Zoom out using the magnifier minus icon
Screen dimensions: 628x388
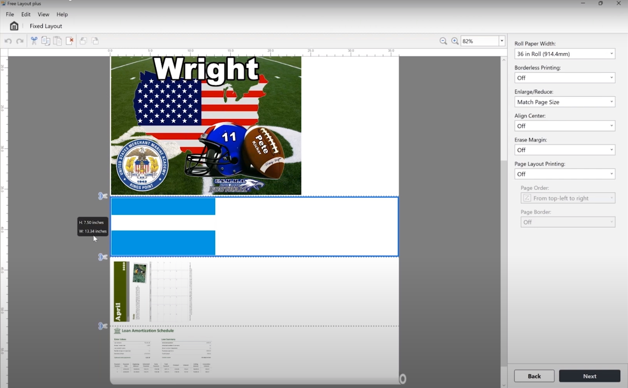pyautogui.click(x=443, y=41)
